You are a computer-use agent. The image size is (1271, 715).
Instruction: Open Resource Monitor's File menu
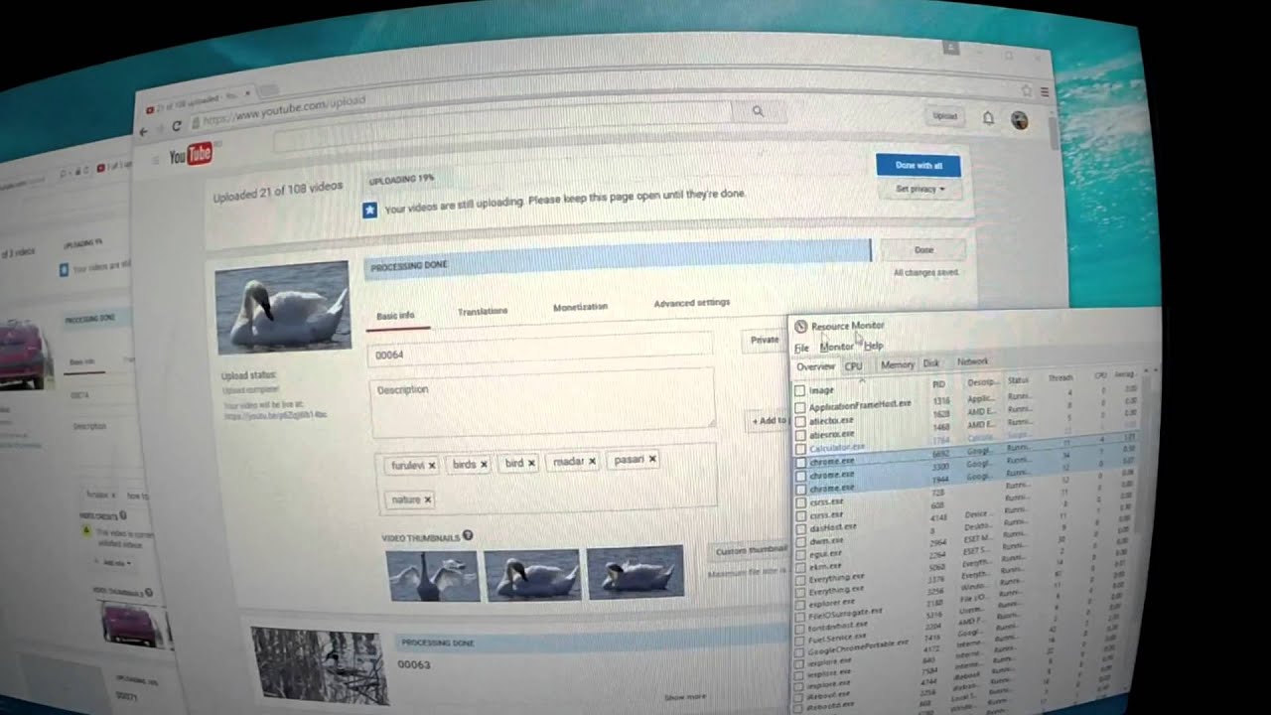pos(801,348)
